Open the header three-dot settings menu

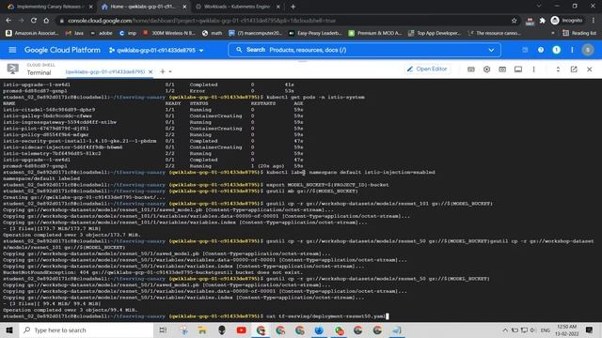point(572,50)
